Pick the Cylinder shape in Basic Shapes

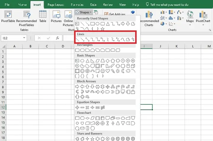click(128, 66)
